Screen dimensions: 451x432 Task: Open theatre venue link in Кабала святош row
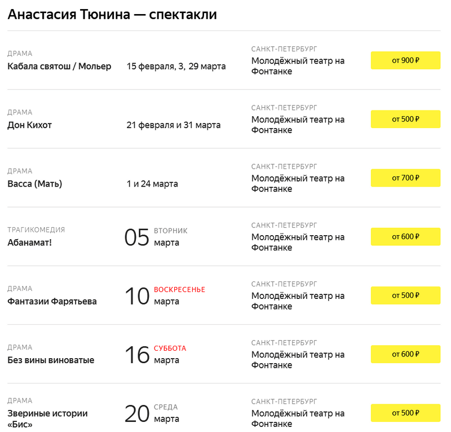(298, 66)
